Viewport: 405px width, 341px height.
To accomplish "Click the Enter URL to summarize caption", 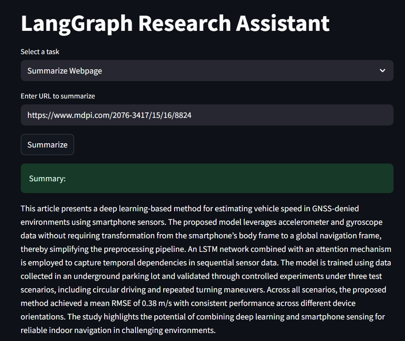I will click(x=58, y=96).
